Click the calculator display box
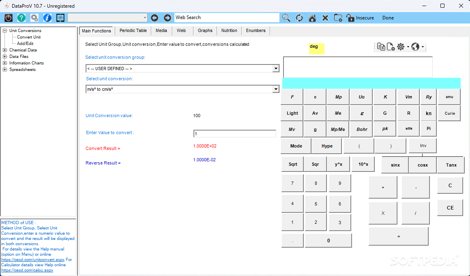The image size is (470, 276). click(x=358, y=67)
